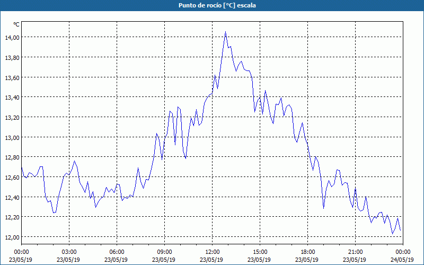The image size is (424, 265).
Task: Click the 06:00 time axis label
Action: (117, 252)
